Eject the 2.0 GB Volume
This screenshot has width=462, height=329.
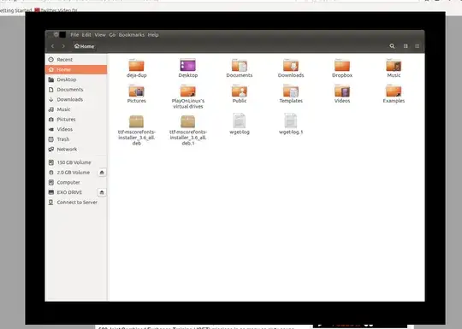coord(102,173)
